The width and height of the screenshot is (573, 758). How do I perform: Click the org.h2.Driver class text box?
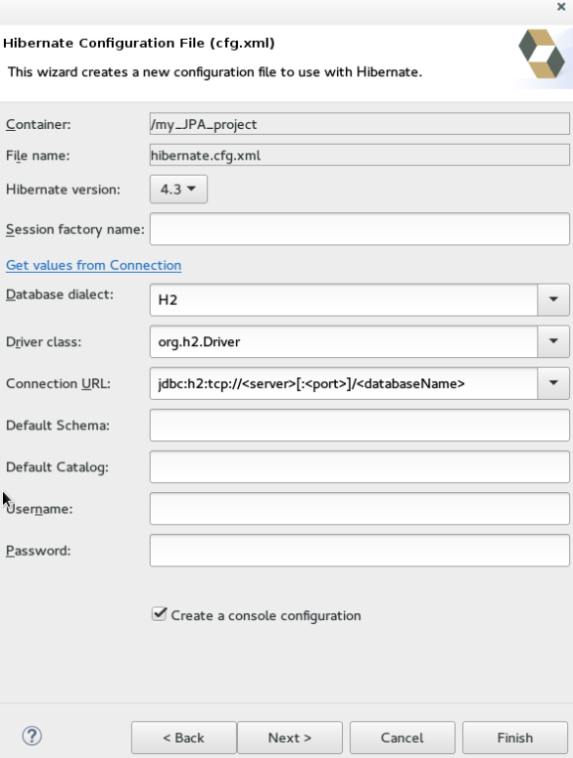click(344, 341)
